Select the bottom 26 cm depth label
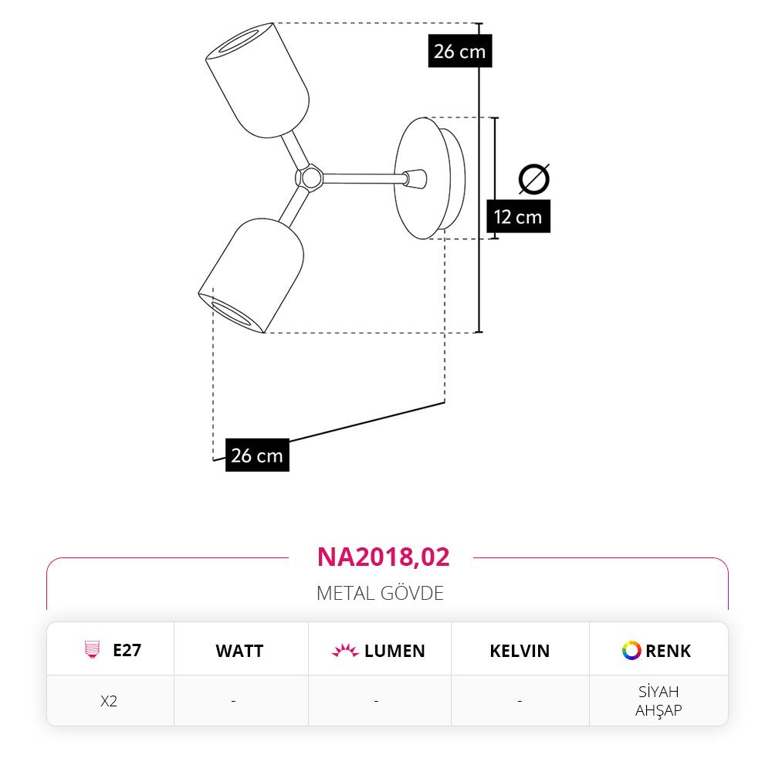 pos(257,455)
